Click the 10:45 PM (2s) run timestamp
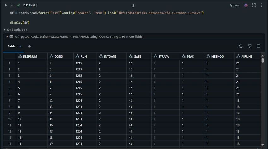 click(x=30, y=5)
